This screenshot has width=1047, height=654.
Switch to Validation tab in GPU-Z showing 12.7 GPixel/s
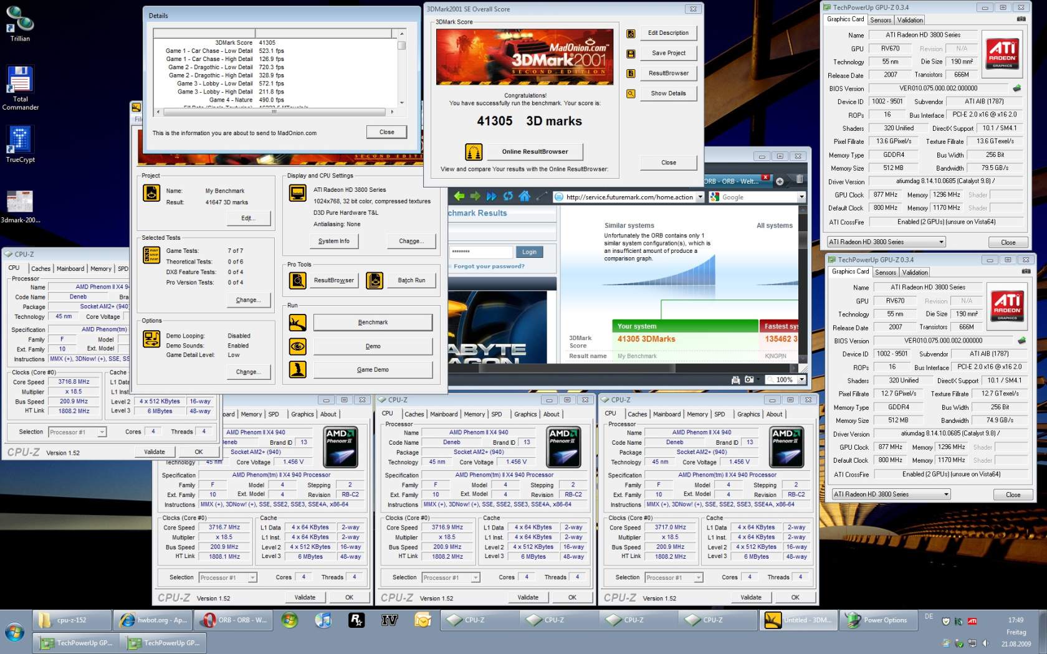point(915,272)
